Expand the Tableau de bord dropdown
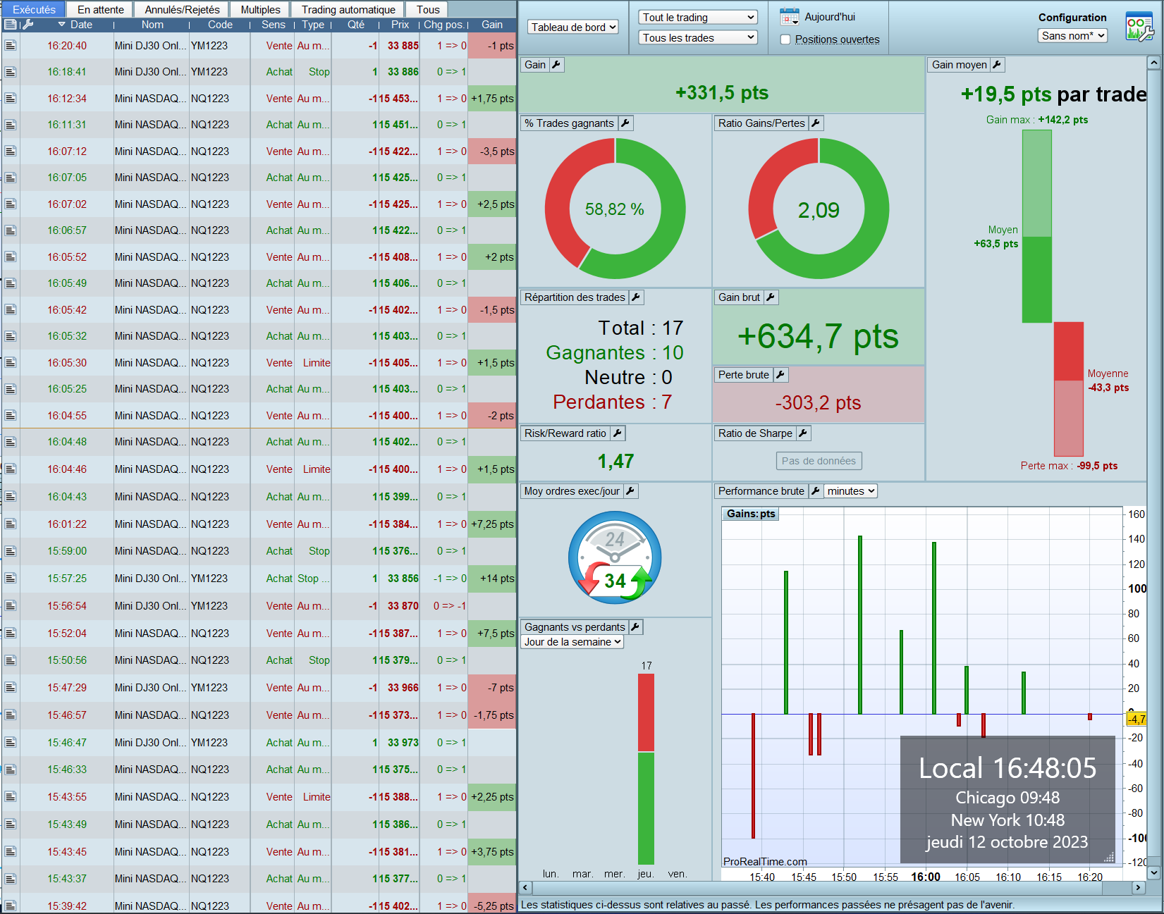This screenshot has width=1164, height=914. click(x=574, y=27)
